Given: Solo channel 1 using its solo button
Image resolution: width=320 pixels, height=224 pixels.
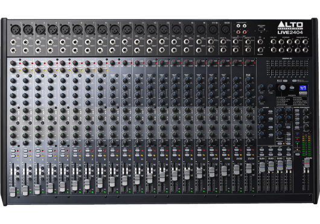Looking at the screenshot, I should point(13,156).
